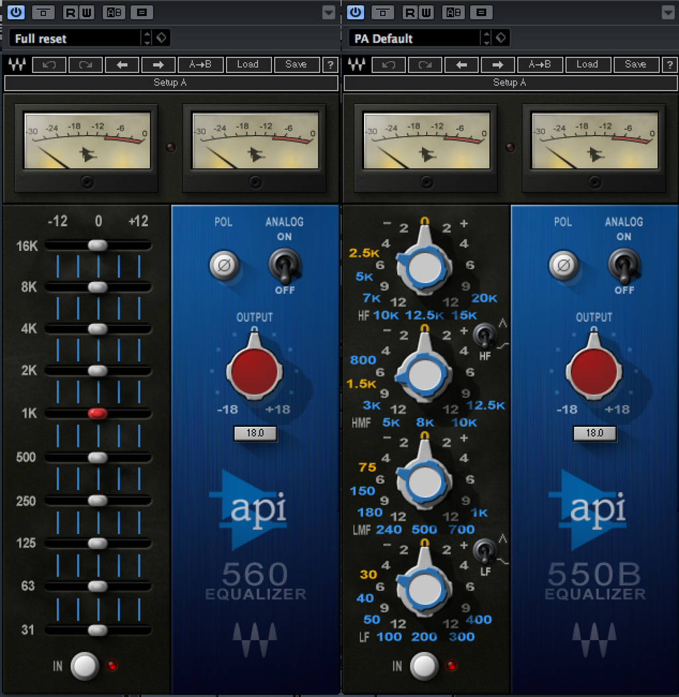This screenshot has height=697, width=679.
Task: Click Load button on 560 toolbar
Action: (x=248, y=65)
